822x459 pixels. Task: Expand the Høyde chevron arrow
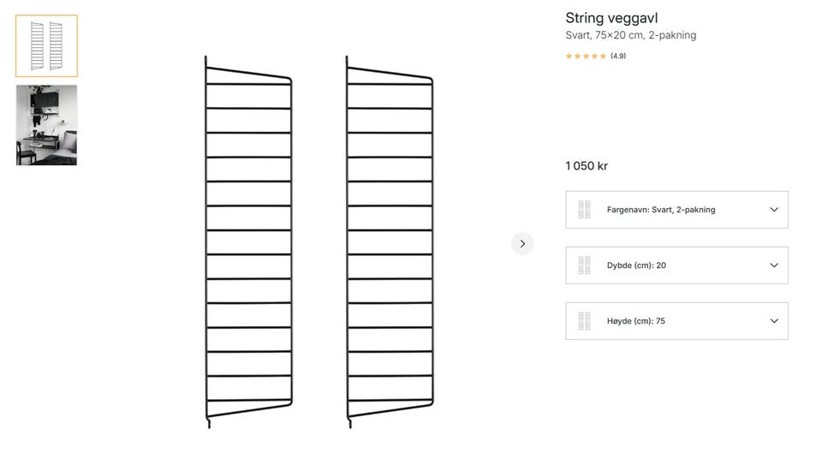pyautogui.click(x=774, y=321)
